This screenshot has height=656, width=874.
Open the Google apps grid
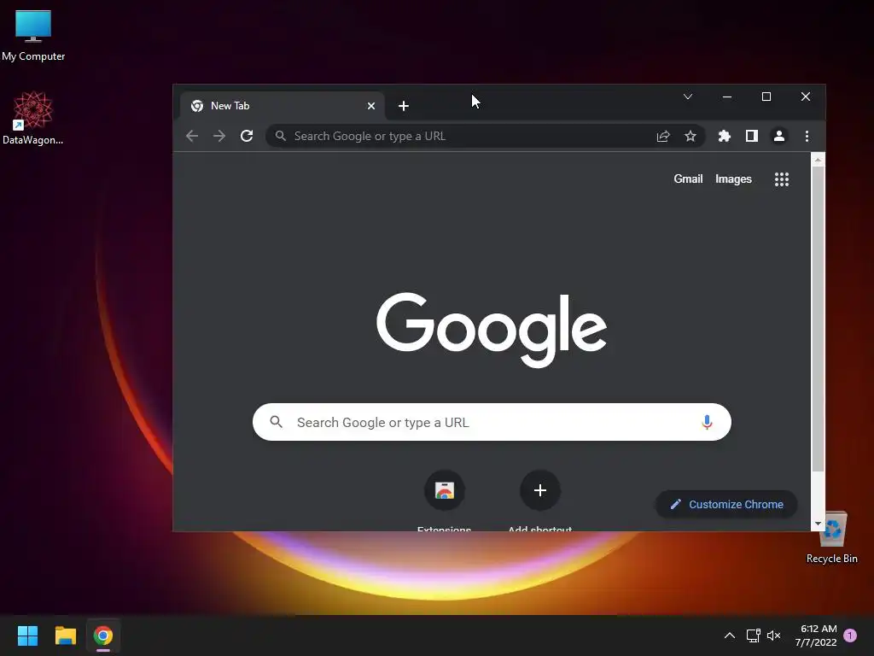click(782, 179)
